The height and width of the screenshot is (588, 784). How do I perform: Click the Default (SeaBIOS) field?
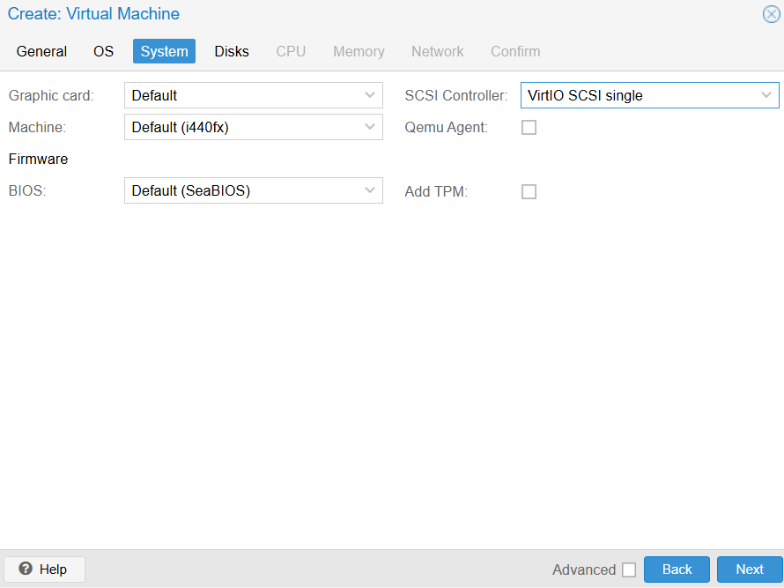(x=247, y=190)
